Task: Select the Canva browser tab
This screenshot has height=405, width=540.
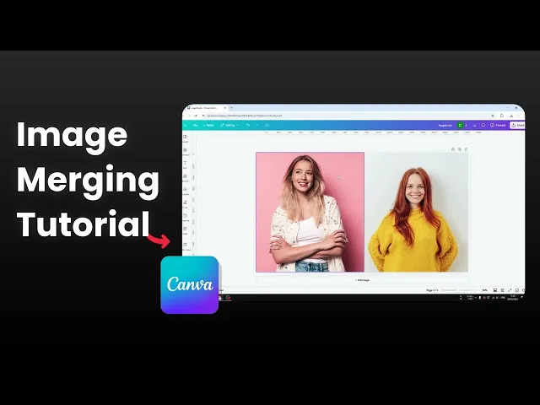Action: pos(206,108)
